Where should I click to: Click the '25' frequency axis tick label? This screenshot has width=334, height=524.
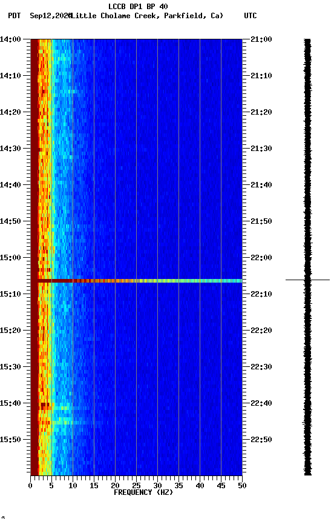(136, 486)
